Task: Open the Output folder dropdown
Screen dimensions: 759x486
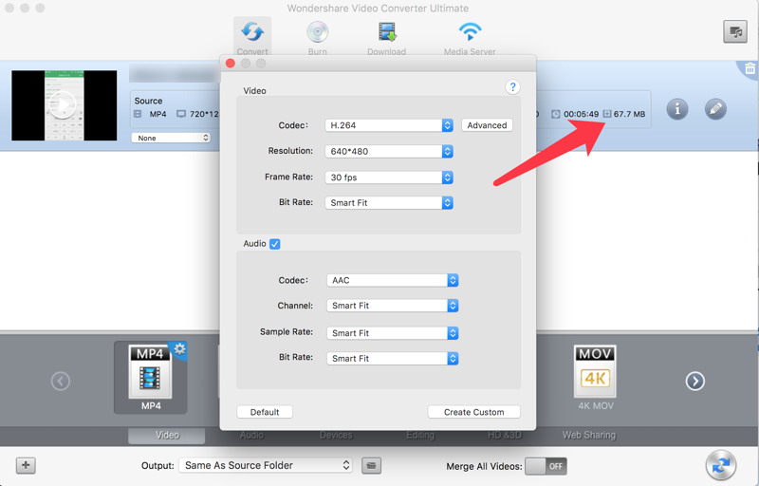Action: tap(266, 466)
